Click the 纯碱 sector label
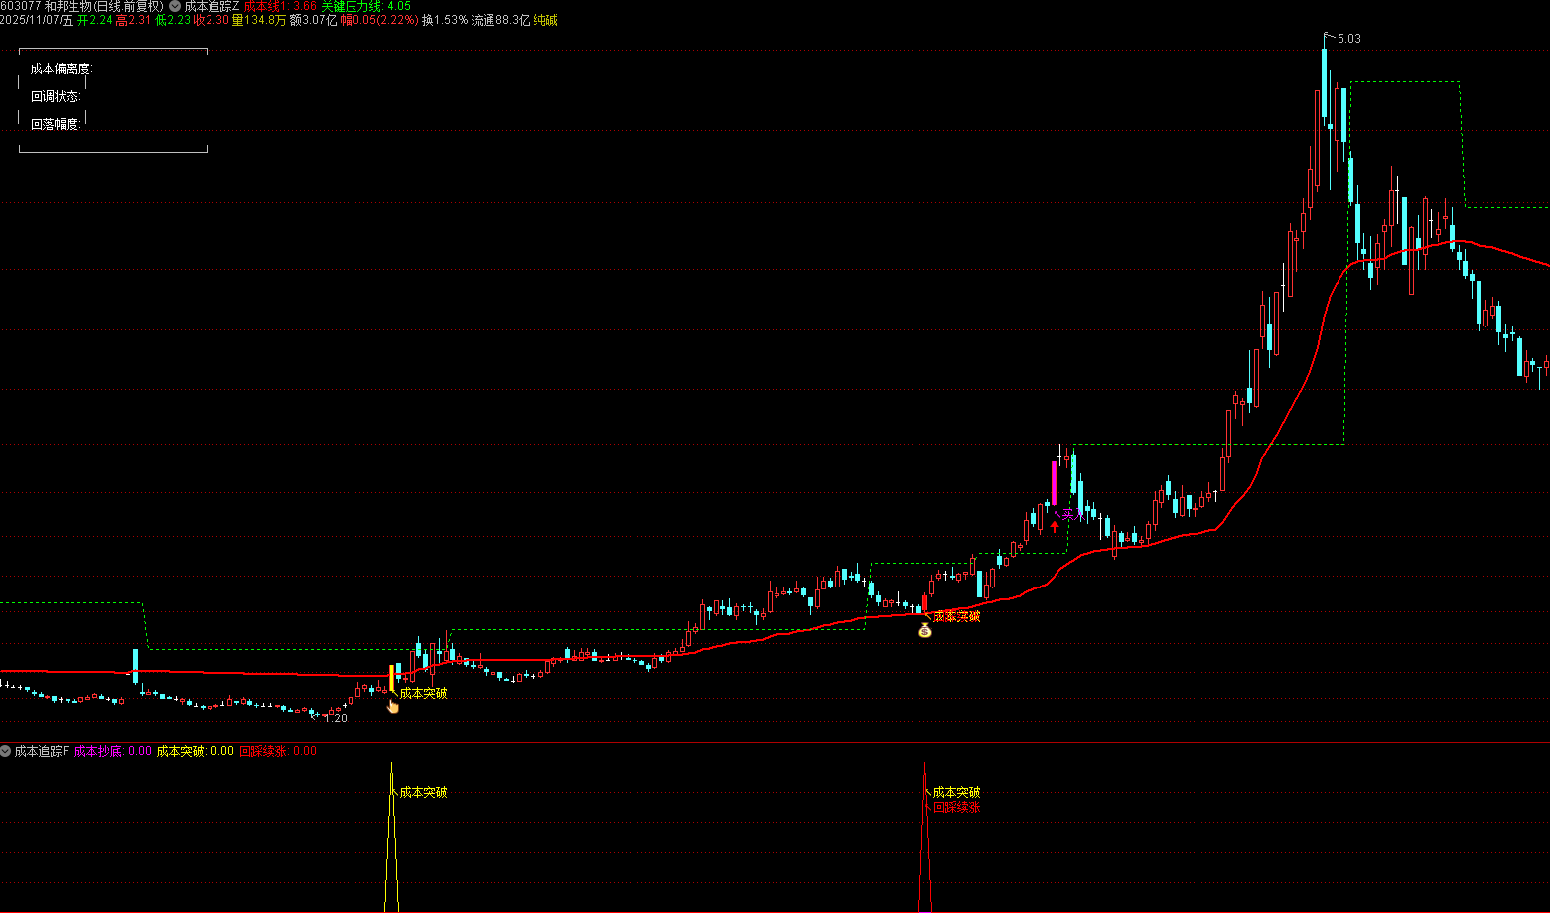The height and width of the screenshot is (913, 1550). [x=545, y=20]
